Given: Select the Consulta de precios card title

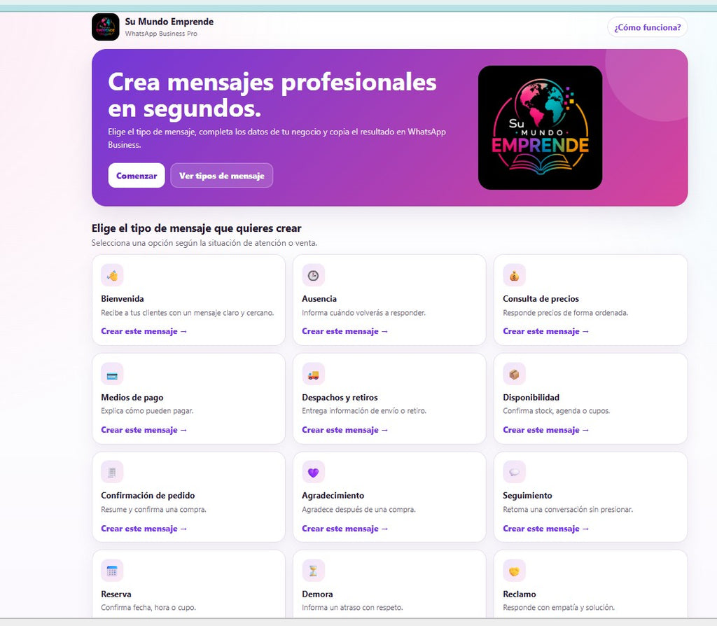Looking at the screenshot, I should [541, 299].
